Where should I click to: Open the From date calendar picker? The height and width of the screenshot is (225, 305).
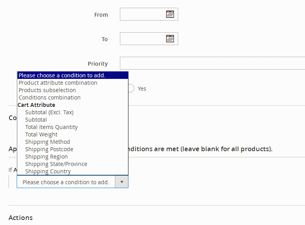tap(170, 14)
